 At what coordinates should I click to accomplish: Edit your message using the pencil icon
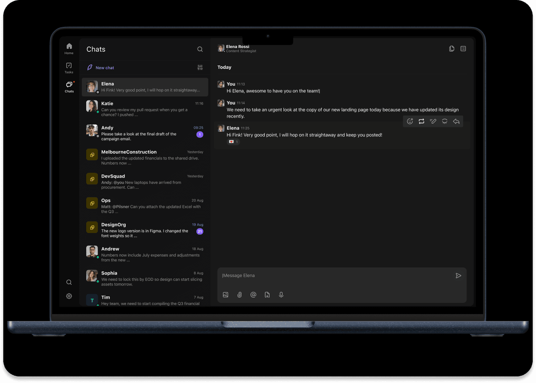click(x=433, y=121)
